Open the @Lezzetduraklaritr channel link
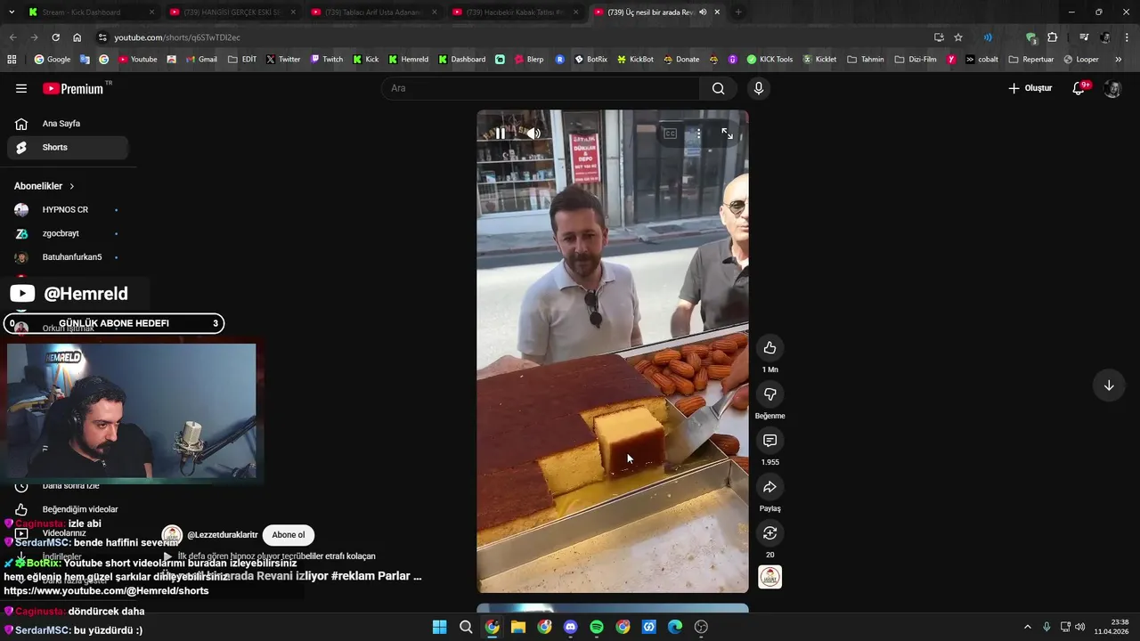 click(x=222, y=535)
